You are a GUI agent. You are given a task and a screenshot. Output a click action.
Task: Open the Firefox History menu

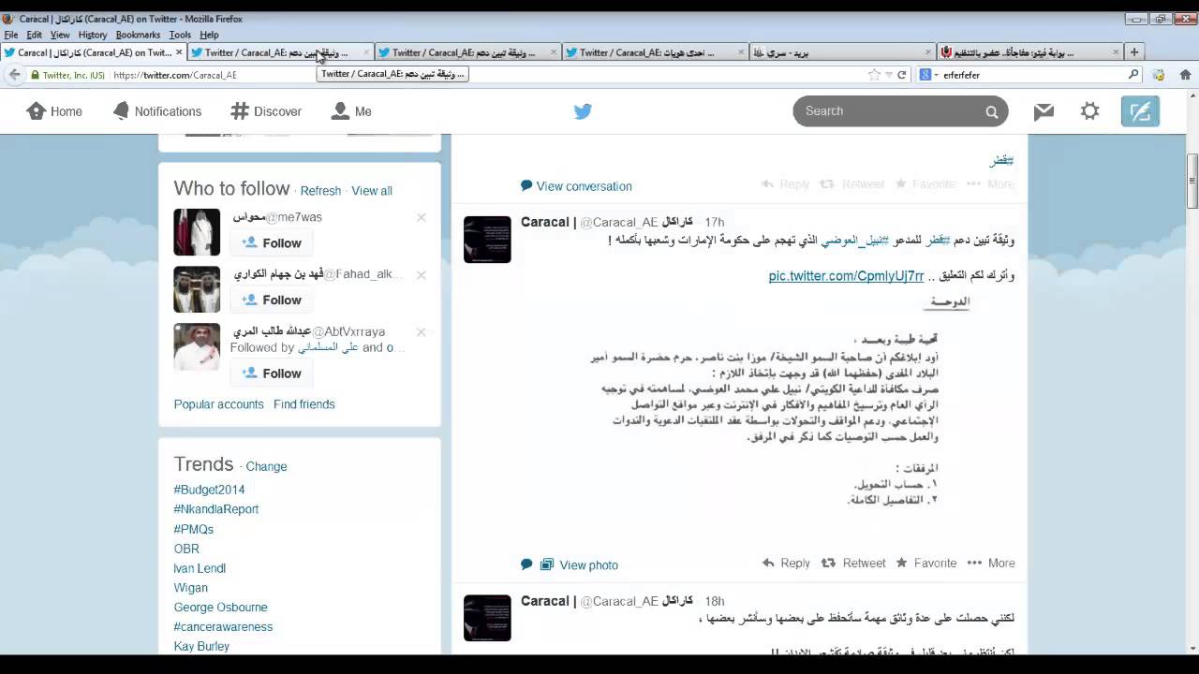[x=93, y=35]
